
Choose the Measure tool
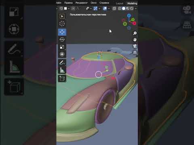point(62,70)
